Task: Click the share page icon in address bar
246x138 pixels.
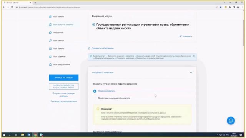Action: (x=217, y=7)
